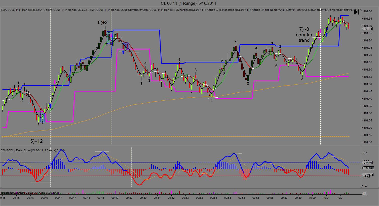Click the chart title CL 06-11 (4 Range) 5/10/2011
The width and height of the screenshot is (379, 206).
(x=188, y=3)
